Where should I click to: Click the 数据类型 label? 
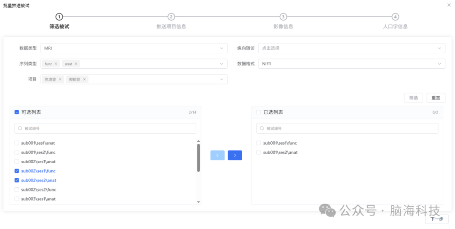(x=28, y=48)
